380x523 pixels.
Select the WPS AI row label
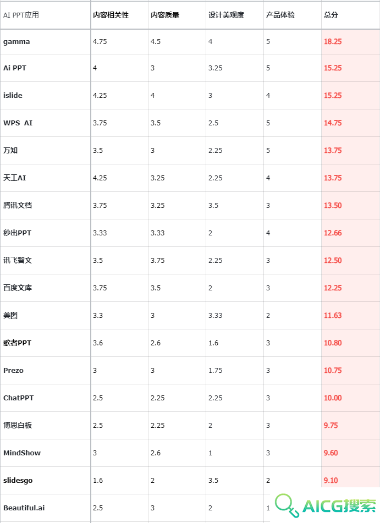click(18, 123)
